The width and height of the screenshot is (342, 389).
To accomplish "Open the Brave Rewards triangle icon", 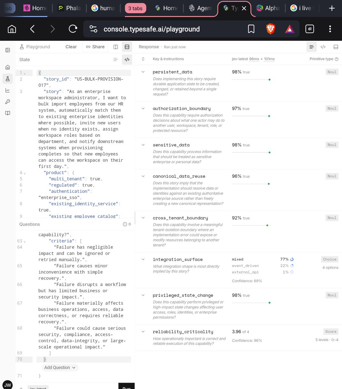I will [x=290, y=29].
